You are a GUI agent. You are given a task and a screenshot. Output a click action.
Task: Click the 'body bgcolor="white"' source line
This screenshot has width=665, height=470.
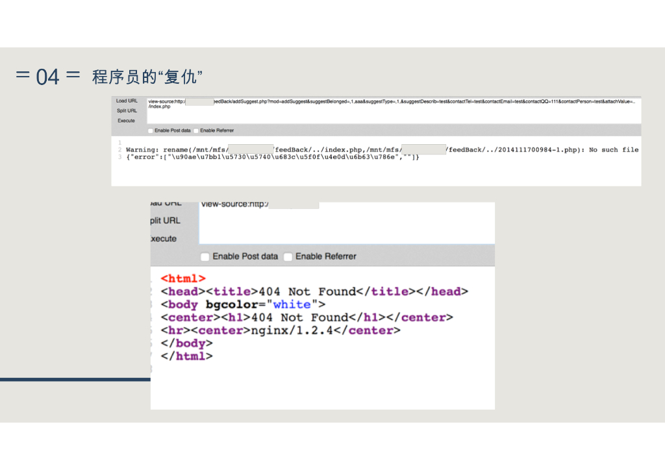pyautogui.click(x=243, y=304)
